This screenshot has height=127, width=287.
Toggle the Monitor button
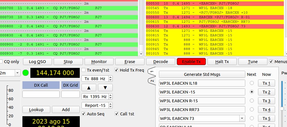pos(99,62)
